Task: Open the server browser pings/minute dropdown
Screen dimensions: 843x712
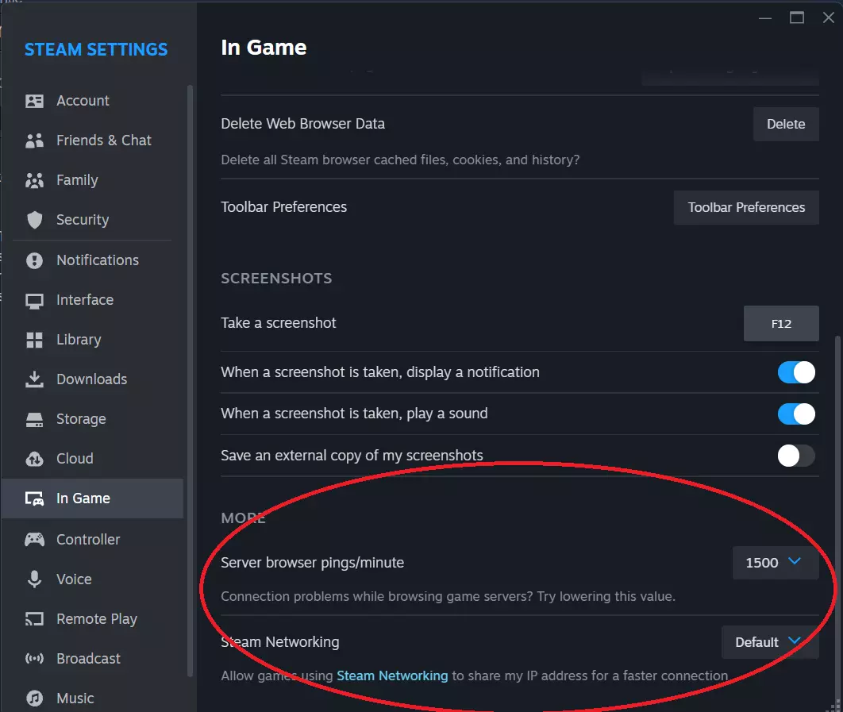Action: (x=775, y=563)
